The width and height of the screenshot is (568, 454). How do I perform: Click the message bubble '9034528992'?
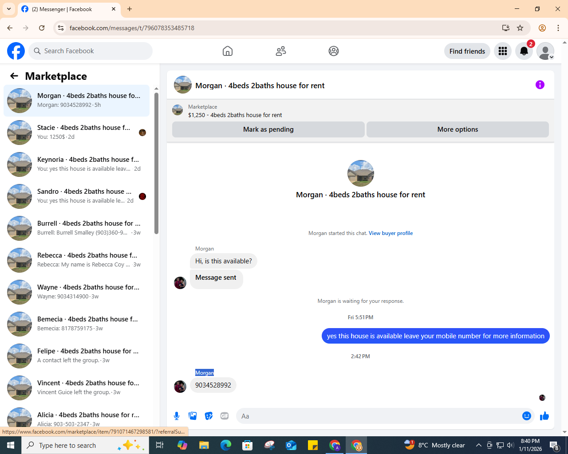tap(213, 385)
